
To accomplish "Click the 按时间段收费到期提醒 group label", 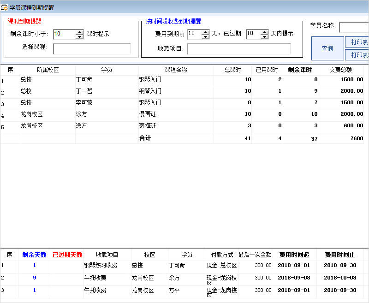I will [x=173, y=21].
